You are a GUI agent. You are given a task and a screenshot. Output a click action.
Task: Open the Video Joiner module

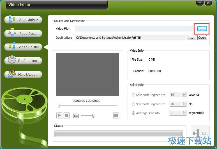click(23, 20)
